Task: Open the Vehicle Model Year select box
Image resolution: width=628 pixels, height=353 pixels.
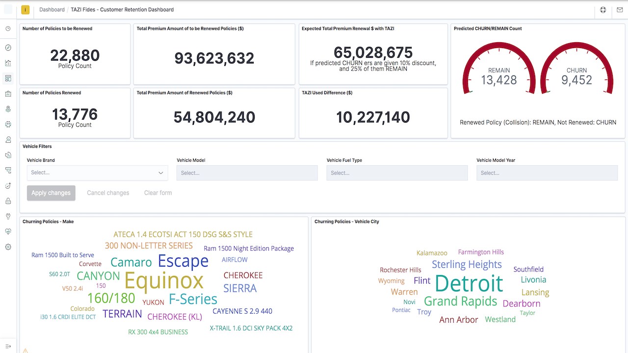Action: (547, 173)
